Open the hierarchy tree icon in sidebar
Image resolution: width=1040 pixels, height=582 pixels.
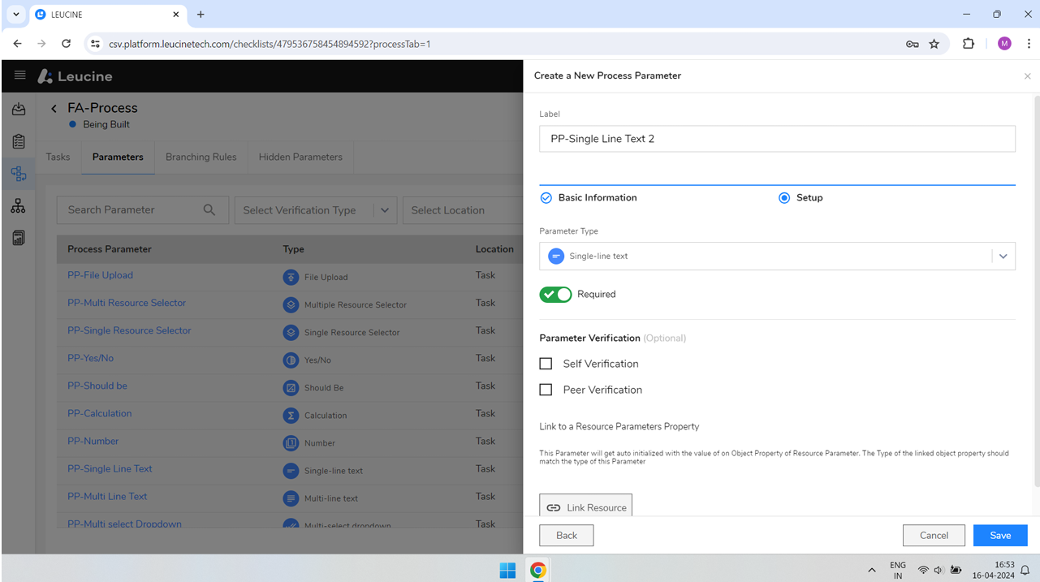18,206
